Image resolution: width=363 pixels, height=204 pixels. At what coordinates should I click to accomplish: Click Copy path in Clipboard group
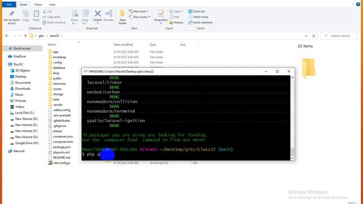point(52,17)
